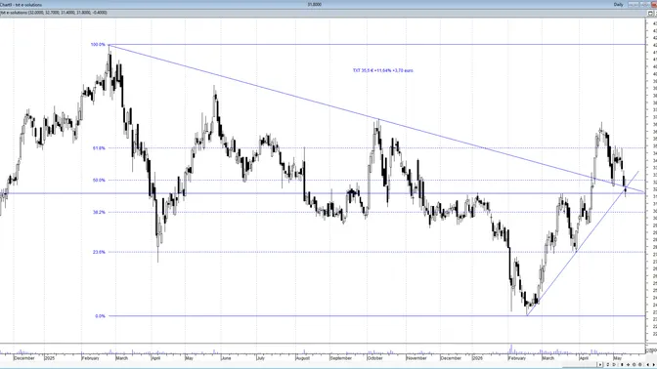The image size is (657, 369).
Task: Click the left black arrow at bottom right
Action: click(x=648, y=365)
